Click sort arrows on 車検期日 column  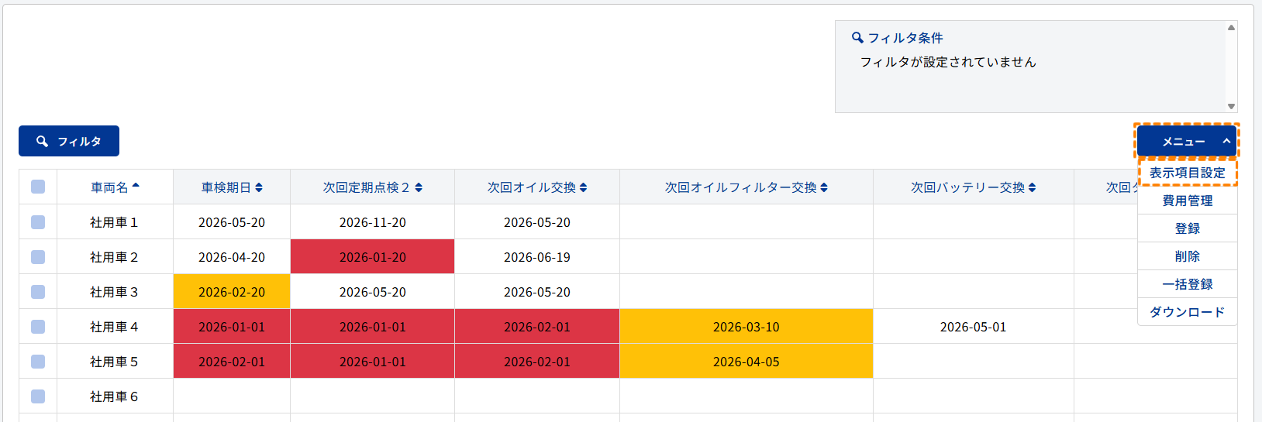coord(259,187)
